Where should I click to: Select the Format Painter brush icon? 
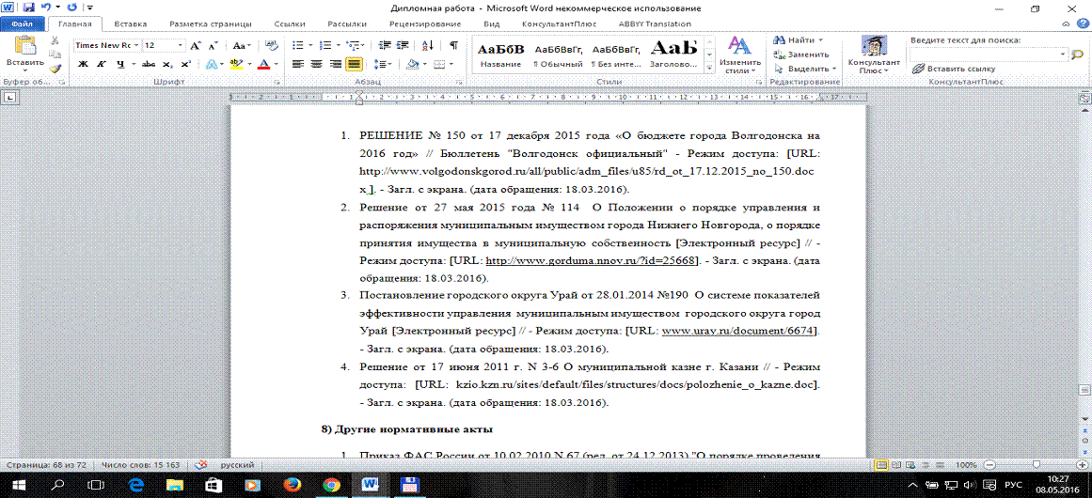[x=55, y=68]
